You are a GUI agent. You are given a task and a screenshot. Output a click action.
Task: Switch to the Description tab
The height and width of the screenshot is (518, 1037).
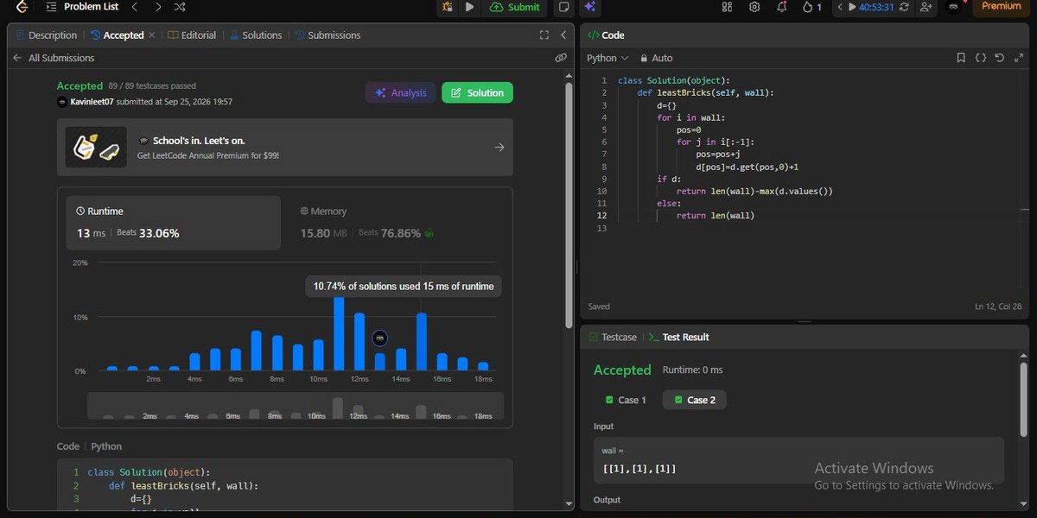click(46, 35)
